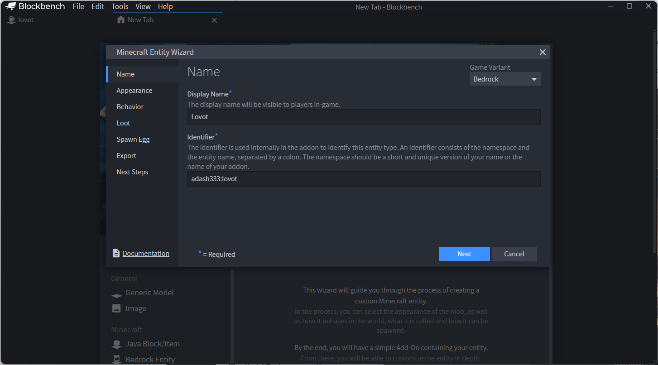Switch to the lovot project tab
Viewport: 658px width, 365px height.
[56, 20]
